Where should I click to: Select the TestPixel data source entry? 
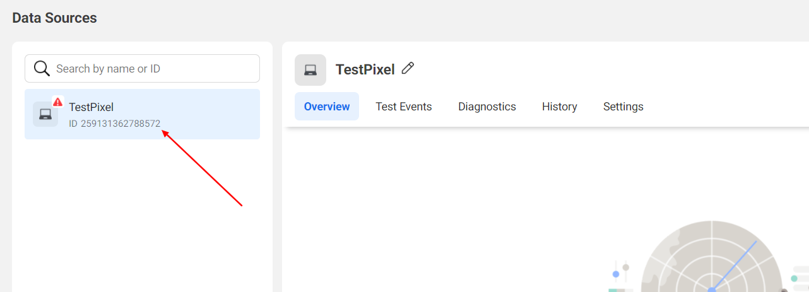142,114
